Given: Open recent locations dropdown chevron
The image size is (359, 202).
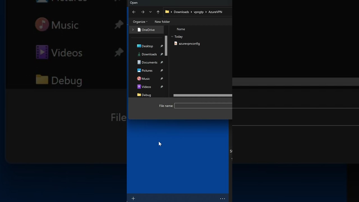Looking at the screenshot, I should coord(150,12).
